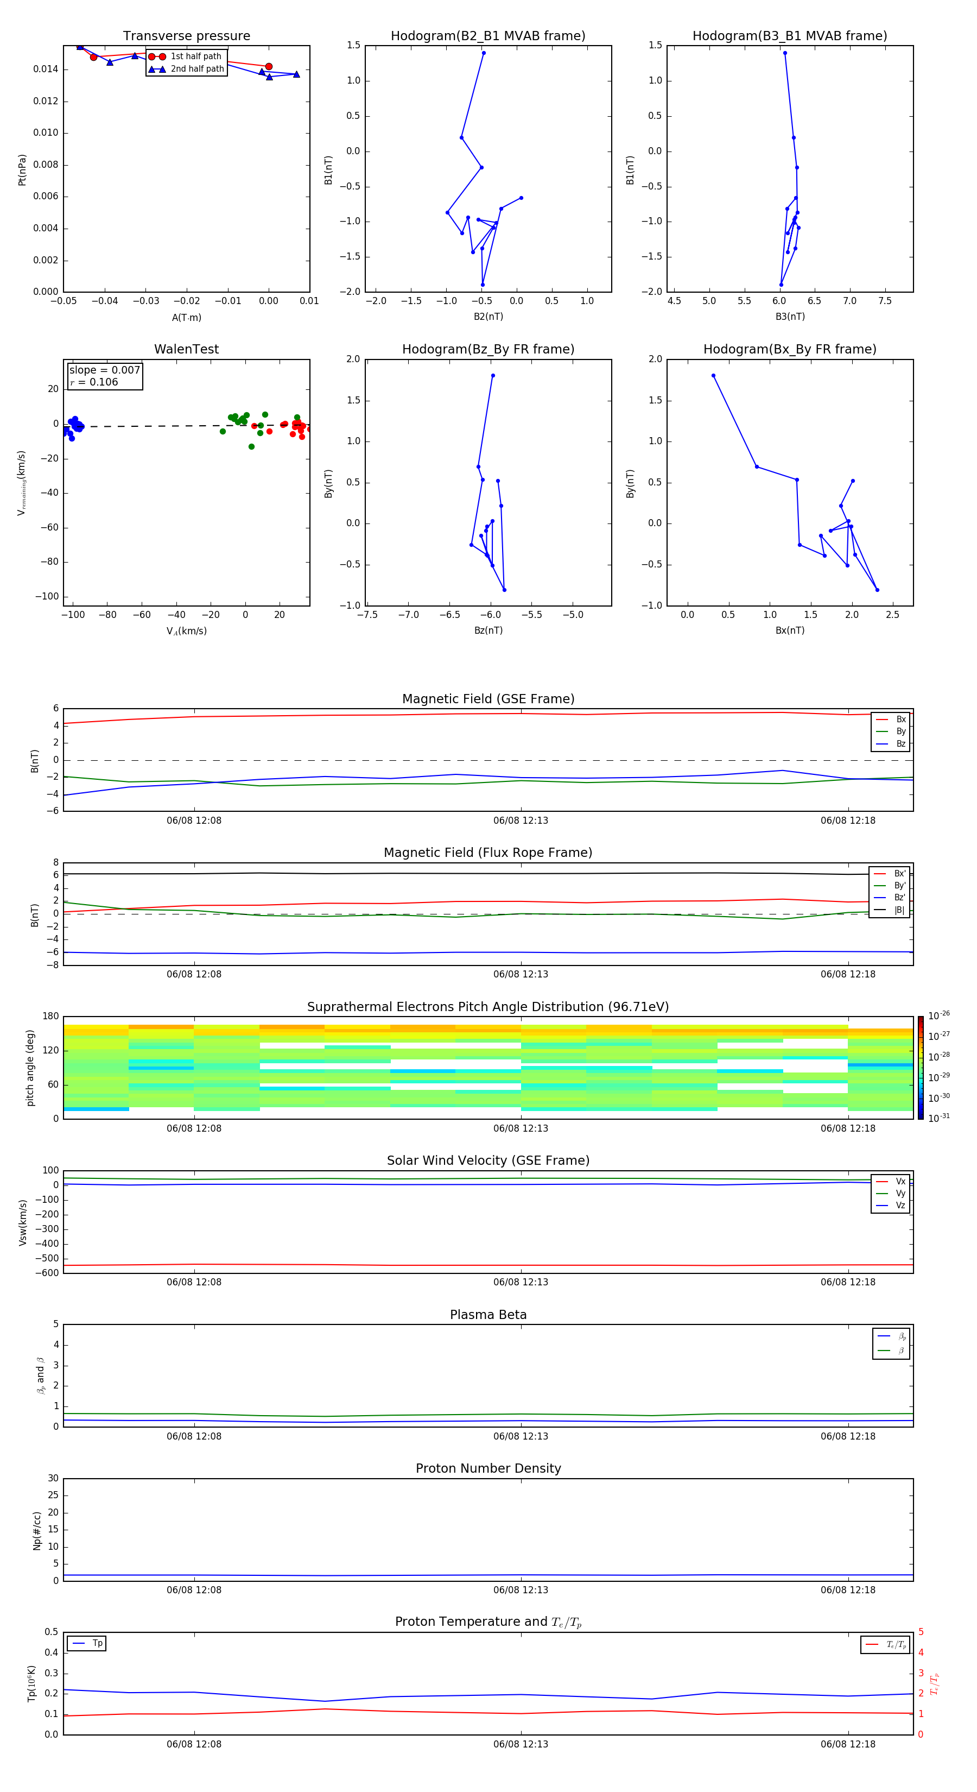Click '06/08 12:18' tick under Proton Temperature plot
977x1792 pixels.
pos(848,1744)
